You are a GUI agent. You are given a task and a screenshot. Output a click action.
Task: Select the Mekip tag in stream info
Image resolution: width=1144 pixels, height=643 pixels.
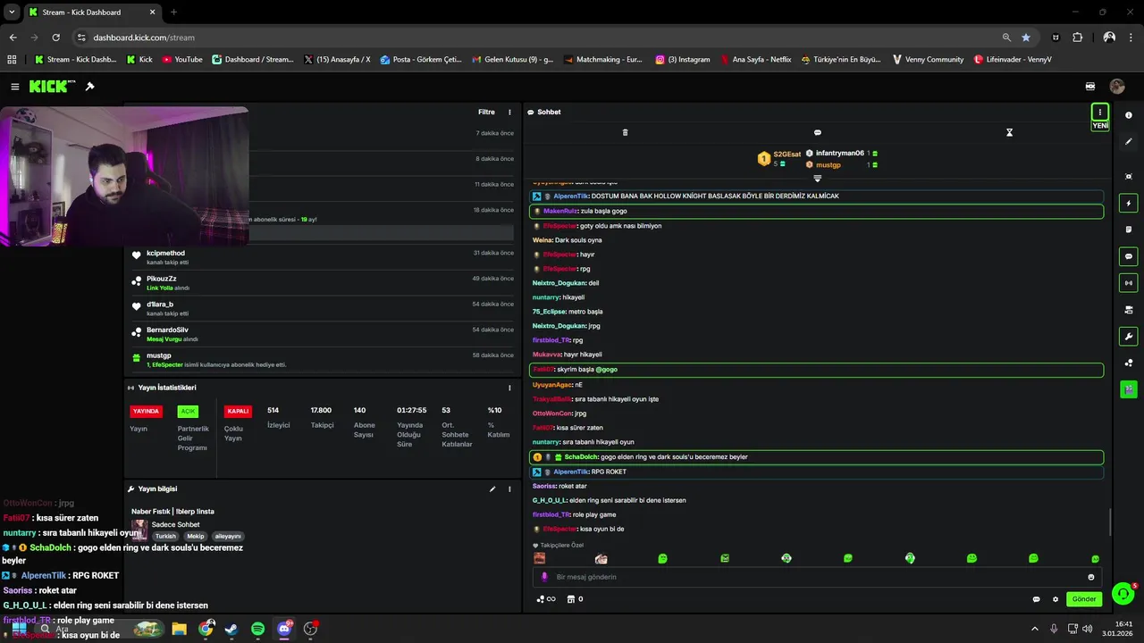(x=196, y=537)
